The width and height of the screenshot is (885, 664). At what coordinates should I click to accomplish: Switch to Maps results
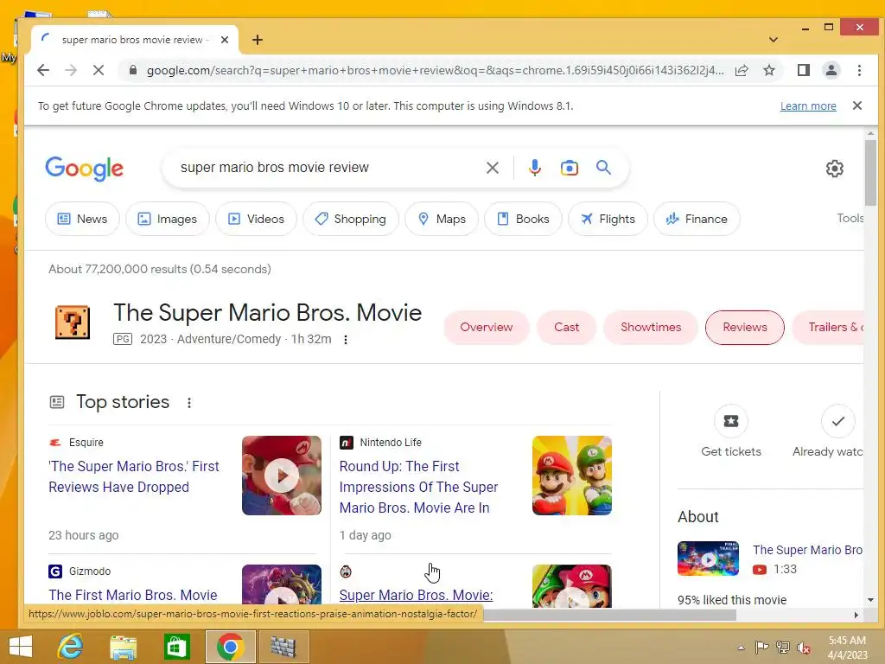tap(442, 219)
